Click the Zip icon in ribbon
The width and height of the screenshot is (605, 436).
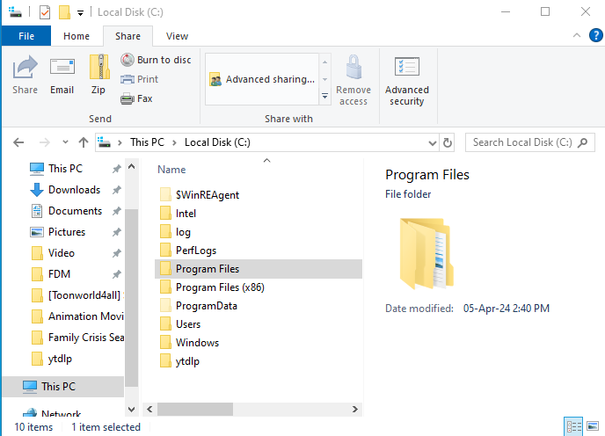coord(98,74)
